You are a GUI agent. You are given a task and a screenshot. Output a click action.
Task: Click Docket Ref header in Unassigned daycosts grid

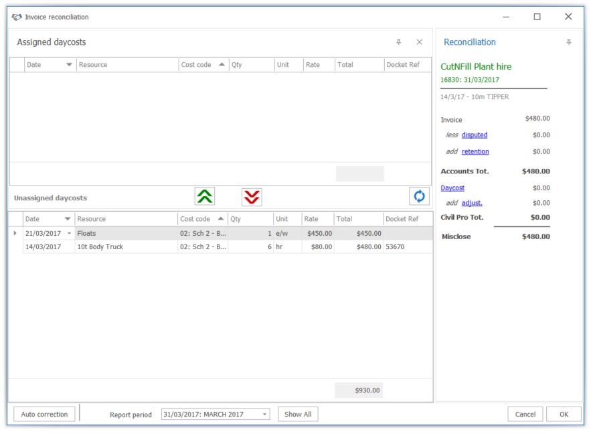(408, 219)
